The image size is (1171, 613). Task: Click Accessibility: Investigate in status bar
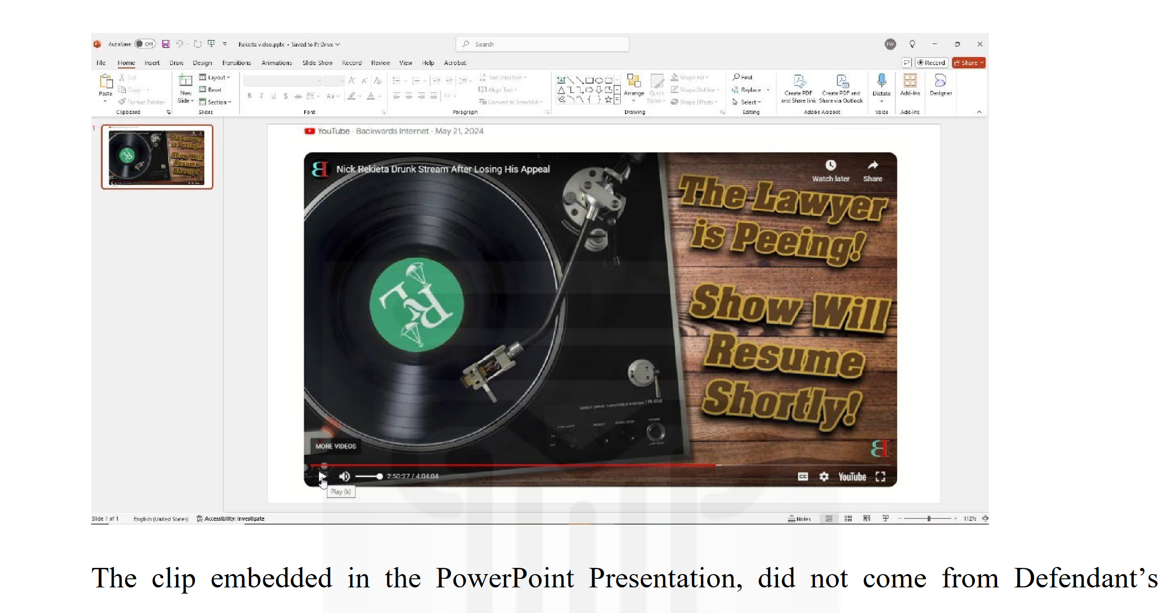(x=230, y=518)
